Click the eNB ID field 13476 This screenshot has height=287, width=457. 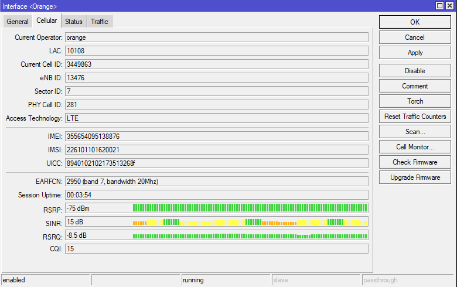pyautogui.click(x=217, y=78)
